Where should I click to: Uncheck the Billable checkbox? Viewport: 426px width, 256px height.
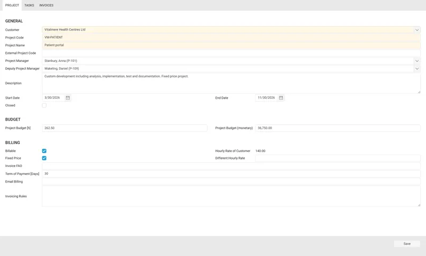click(44, 151)
